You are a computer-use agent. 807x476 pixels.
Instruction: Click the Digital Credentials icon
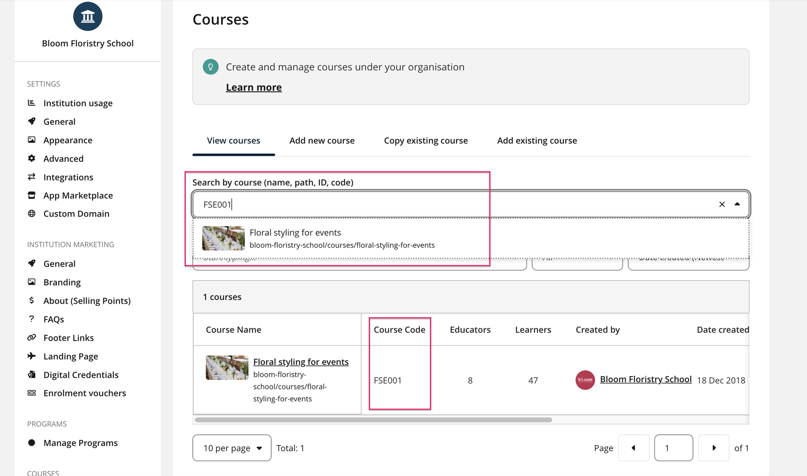pos(31,374)
